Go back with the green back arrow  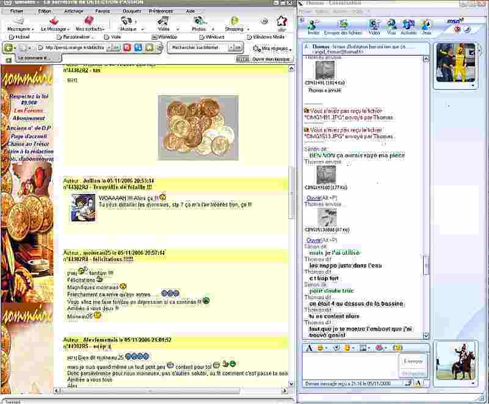(x=9, y=48)
